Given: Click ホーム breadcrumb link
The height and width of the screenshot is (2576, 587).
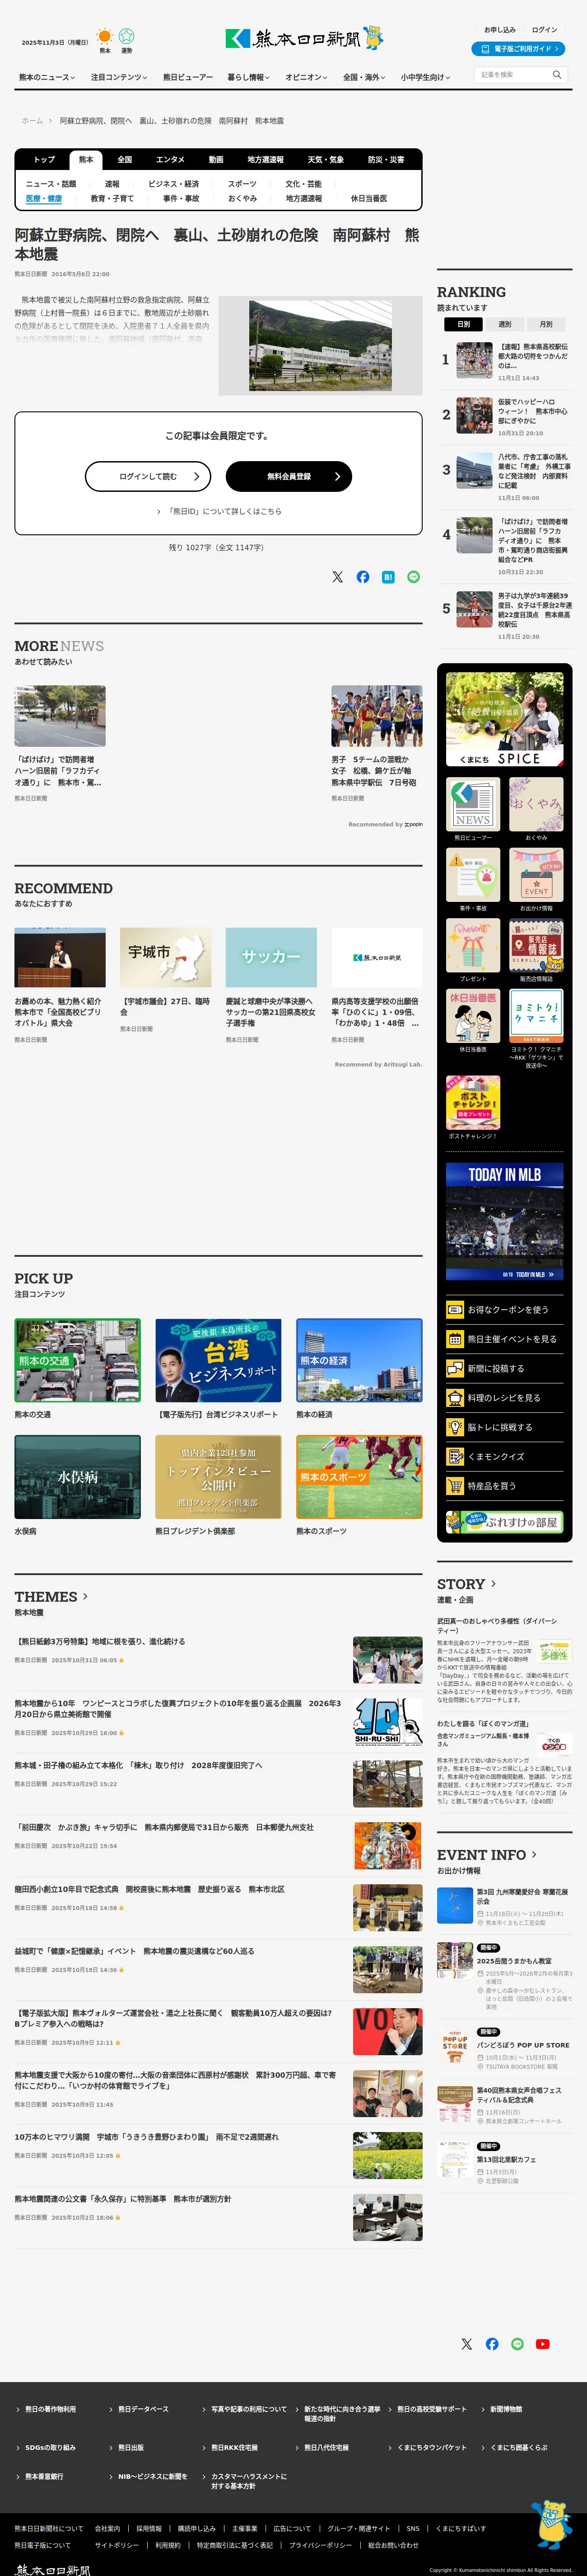Looking at the screenshot, I should click(x=32, y=121).
